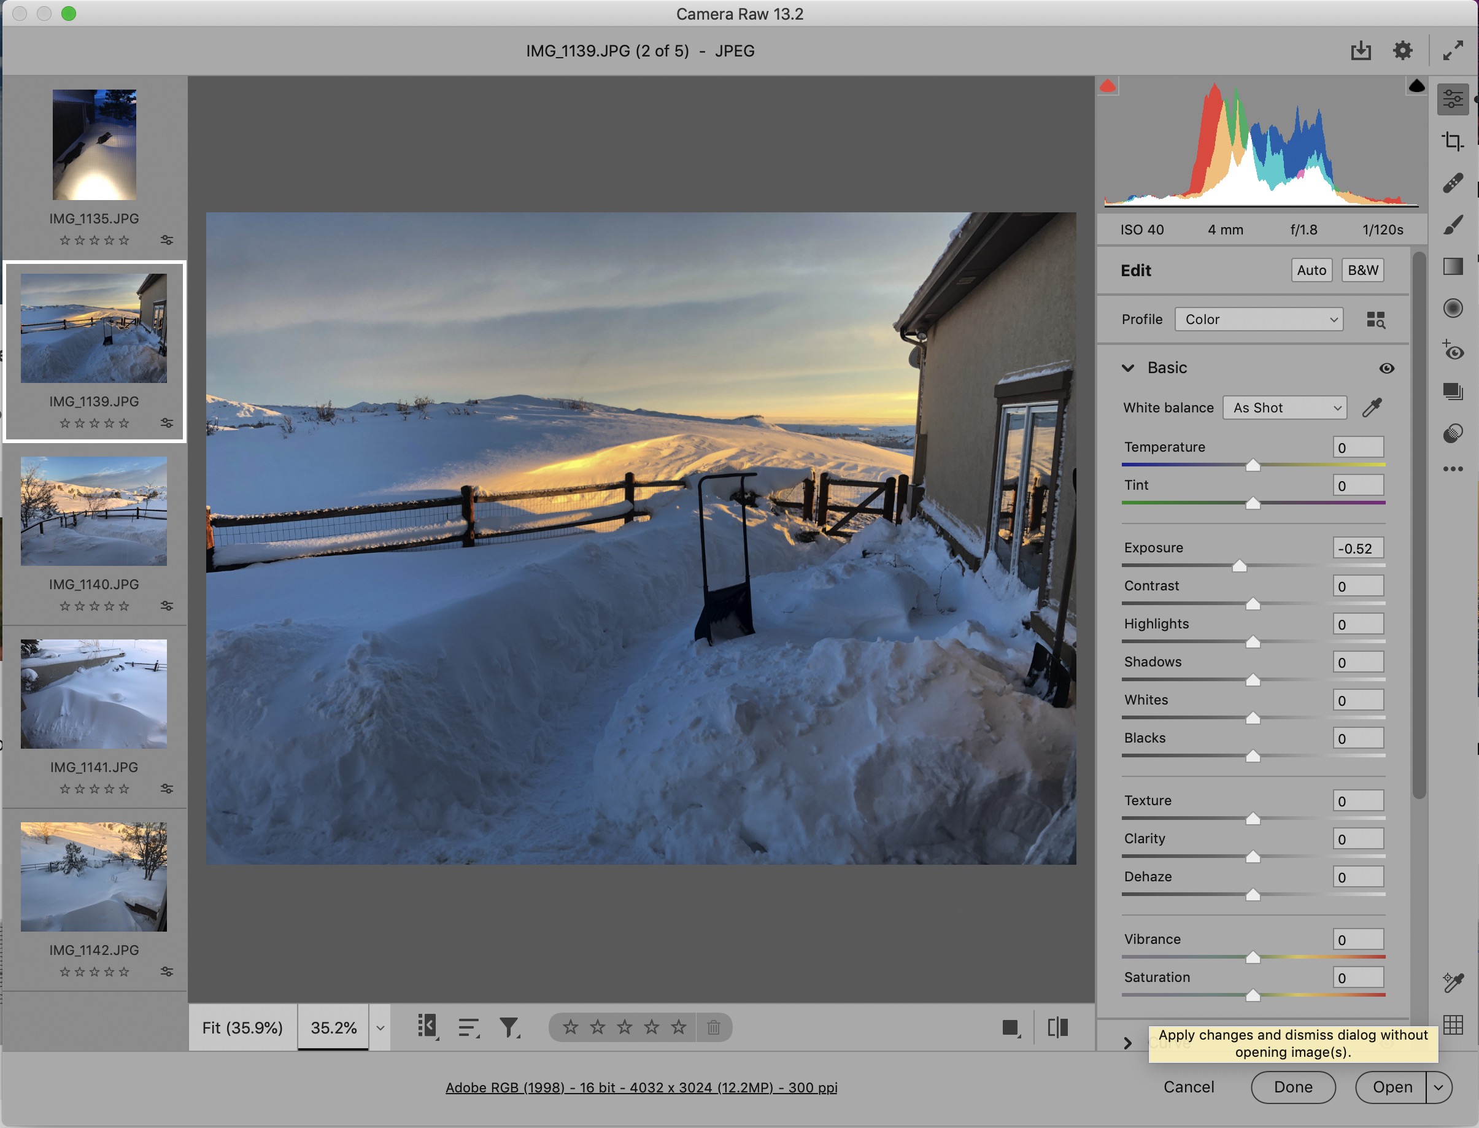This screenshot has width=1479, height=1128.
Task: Adjust the Vibrance slider handle
Action: point(1253,957)
